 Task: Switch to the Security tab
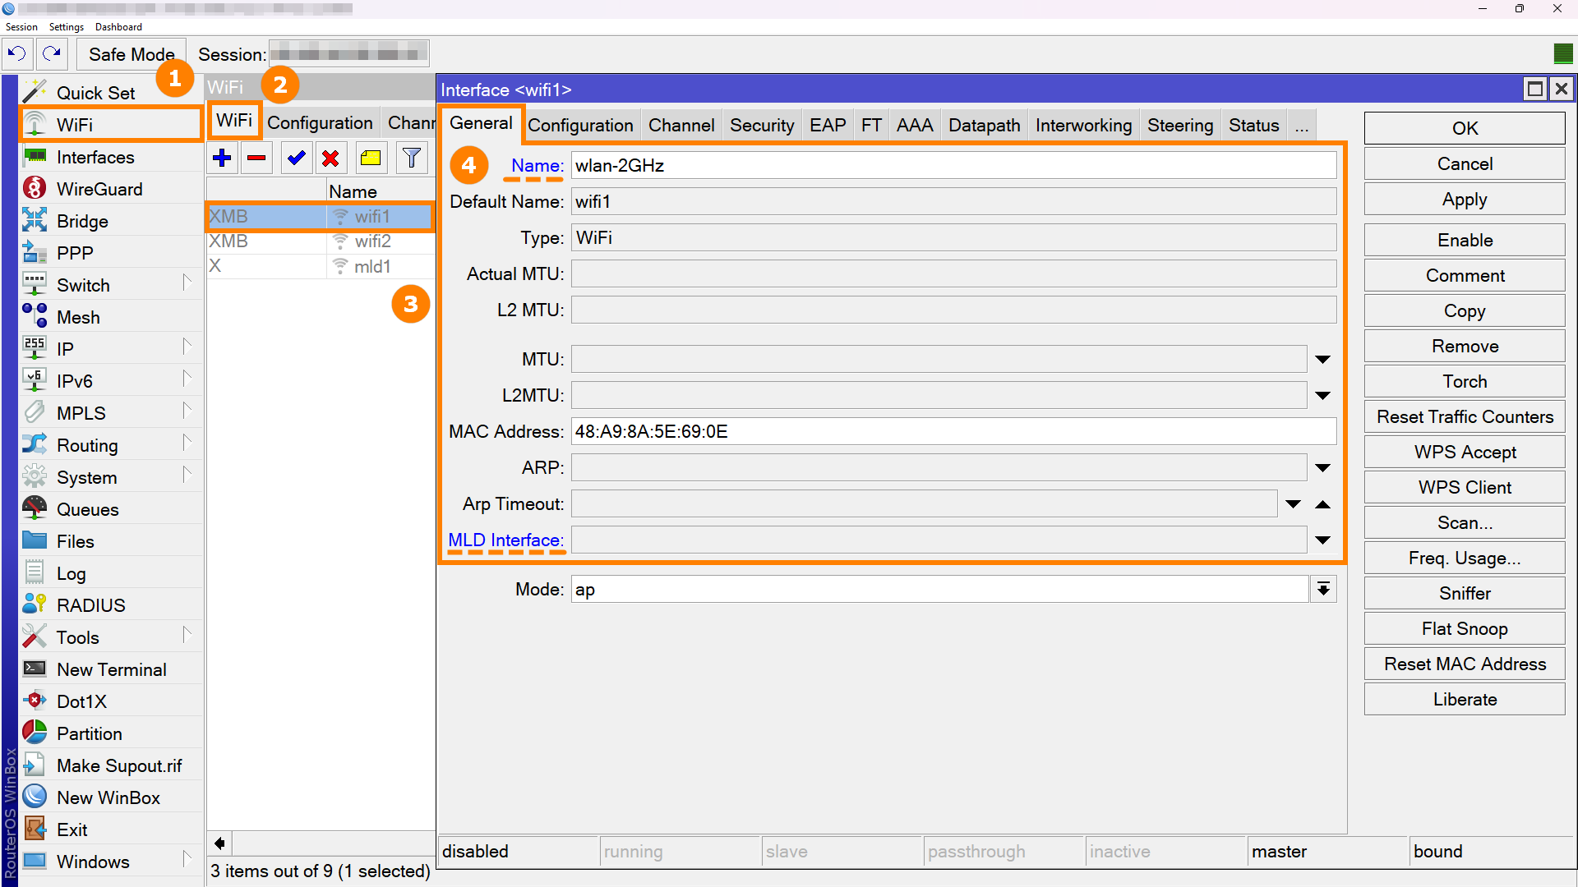tap(762, 126)
